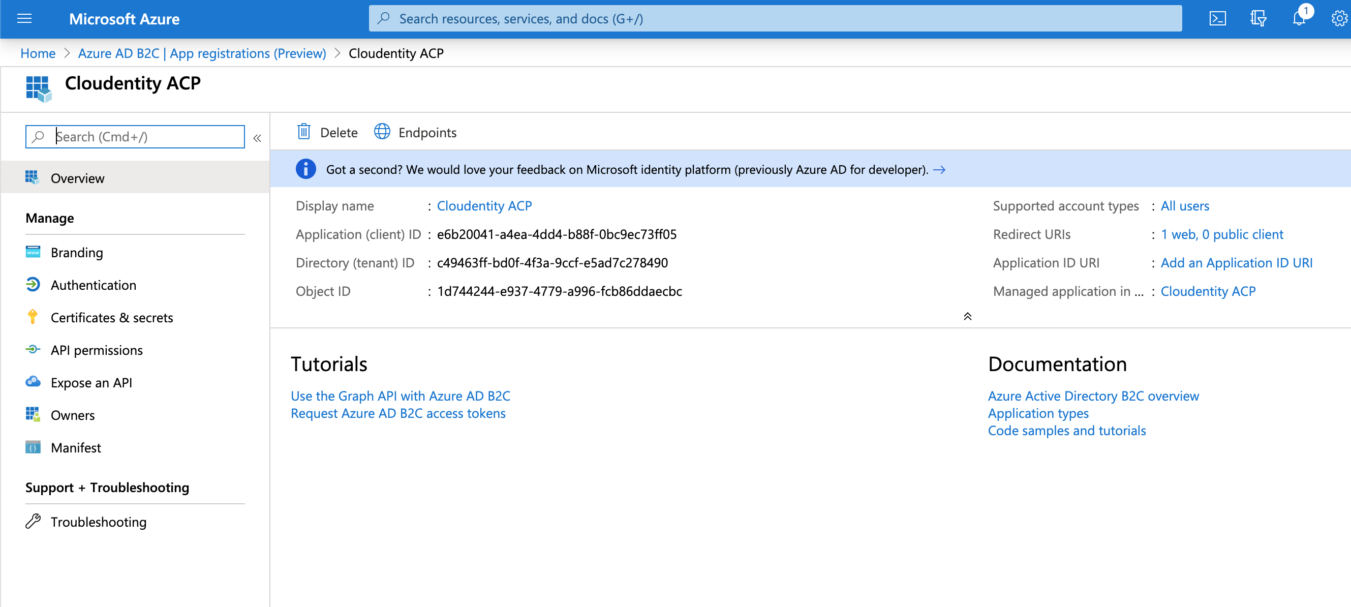Open Code samples and tutorials link
The height and width of the screenshot is (607, 1351).
[1067, 430]
